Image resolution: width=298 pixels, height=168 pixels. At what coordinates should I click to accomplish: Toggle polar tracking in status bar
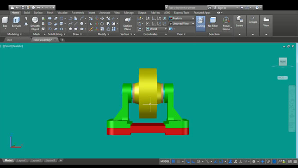pyautogui.click(x=199, y=161)
